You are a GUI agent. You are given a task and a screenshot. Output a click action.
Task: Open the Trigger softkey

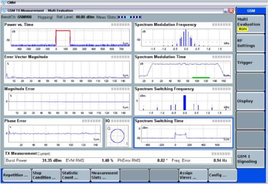[251, 63]
